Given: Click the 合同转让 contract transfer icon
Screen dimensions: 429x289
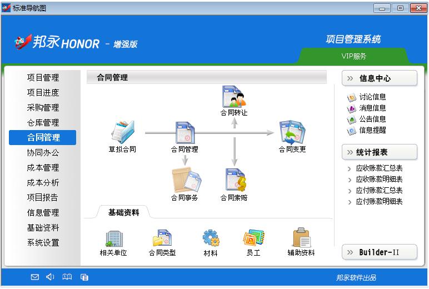Looking at the screenshot, I should (234, 97).
